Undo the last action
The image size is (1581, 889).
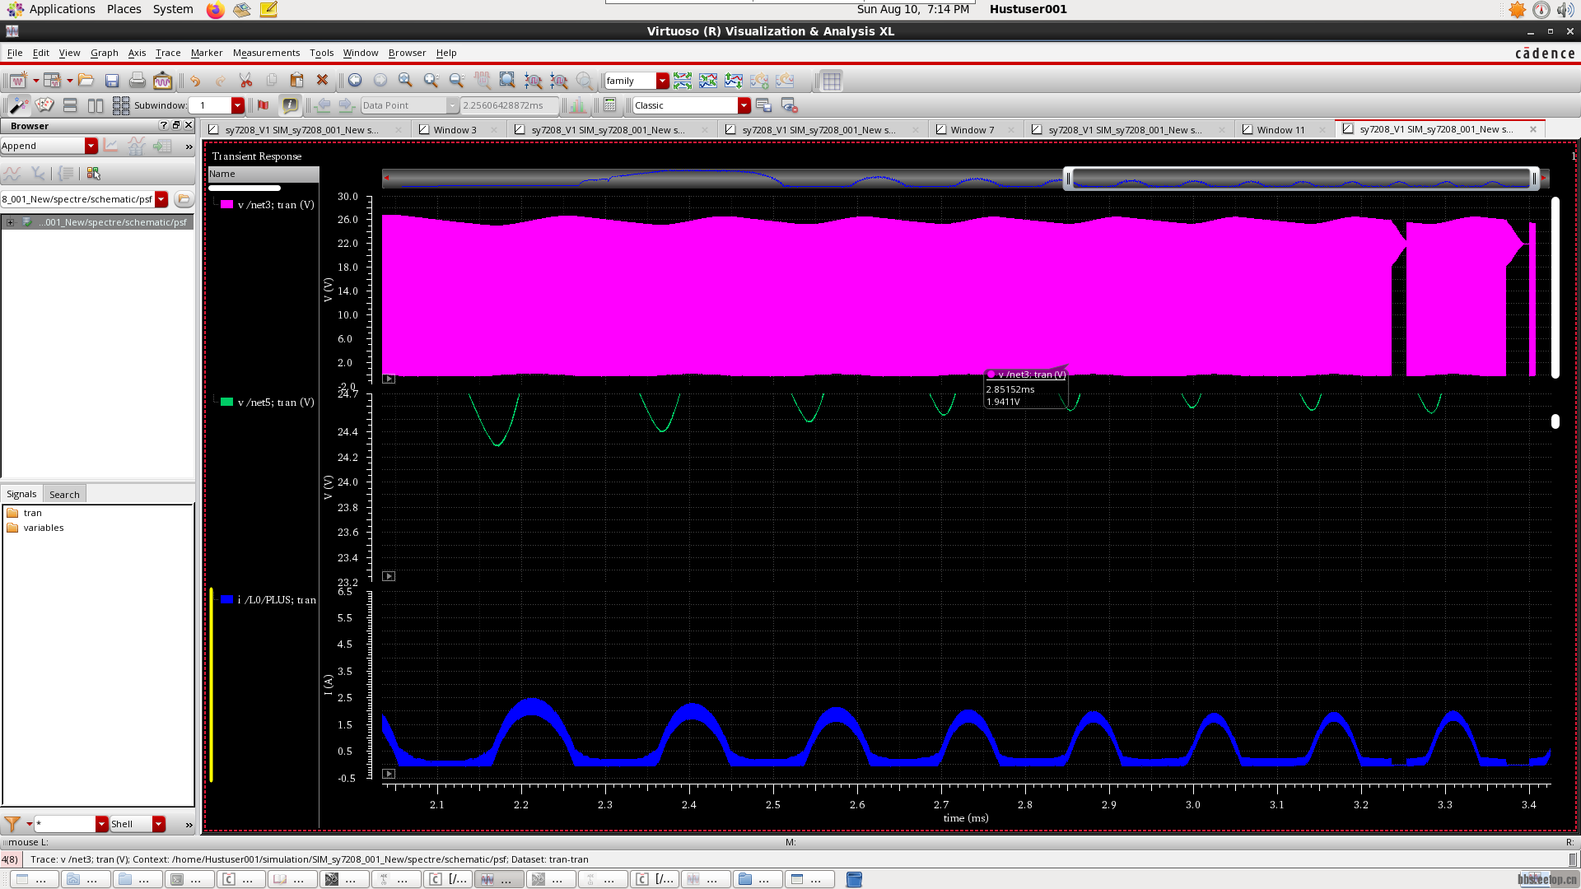(195, 81)
